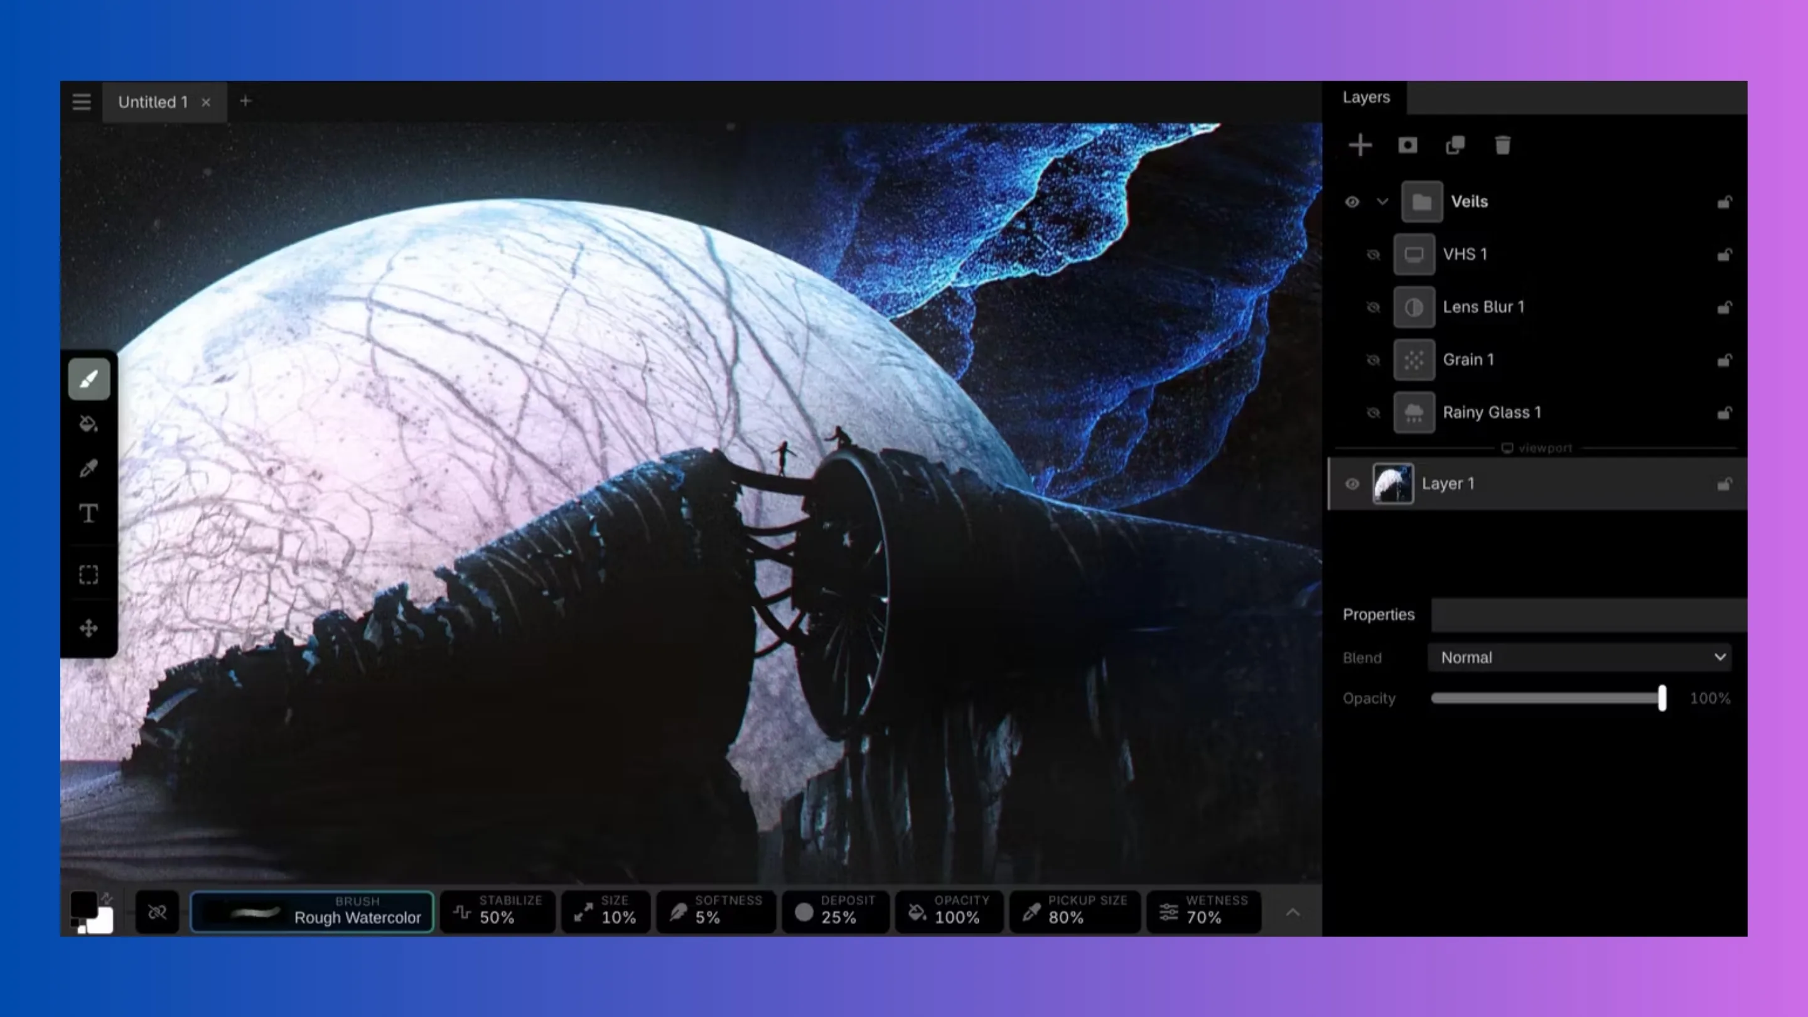The width and height of the screenshot is (1808, 1017).
Task: Select the Eyedropper tool
Action: pos(89,468)
